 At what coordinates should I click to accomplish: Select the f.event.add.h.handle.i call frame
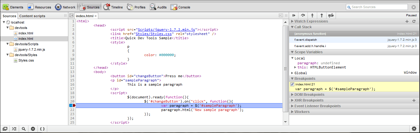pyautogui.click(x=354, y=46)
